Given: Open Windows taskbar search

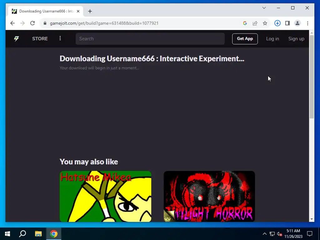Looking at the screenshot, I should [x=22, y=234].
